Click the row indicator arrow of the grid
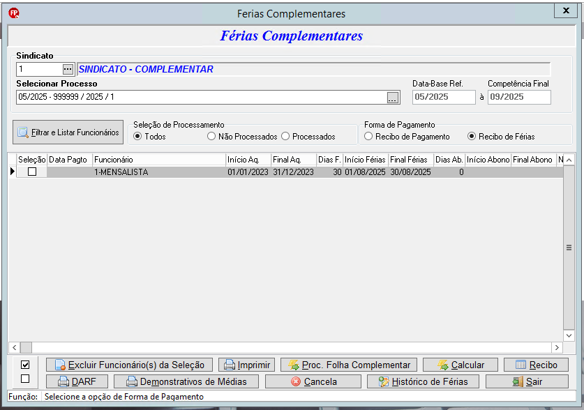The width and height of the screenshot is (584, 410). (13, 172)
